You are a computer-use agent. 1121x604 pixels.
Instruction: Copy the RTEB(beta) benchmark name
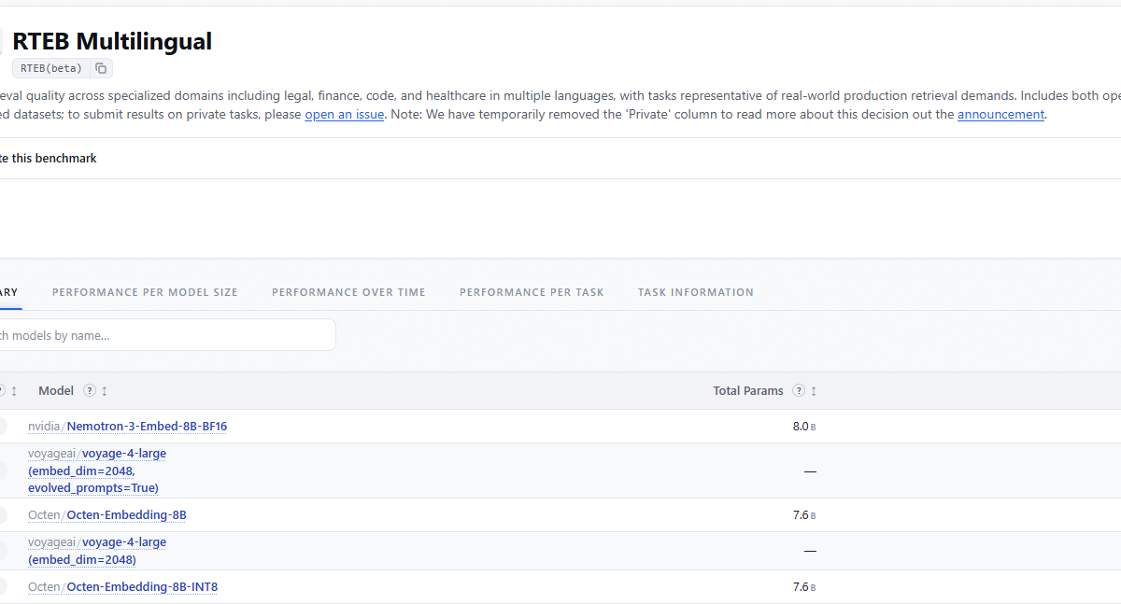[101, 68]
